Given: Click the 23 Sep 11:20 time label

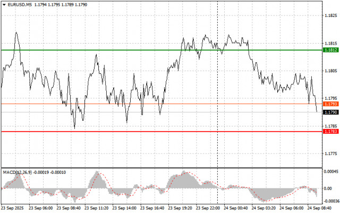Looking at the screenshot, I should (x=97, y=208).
